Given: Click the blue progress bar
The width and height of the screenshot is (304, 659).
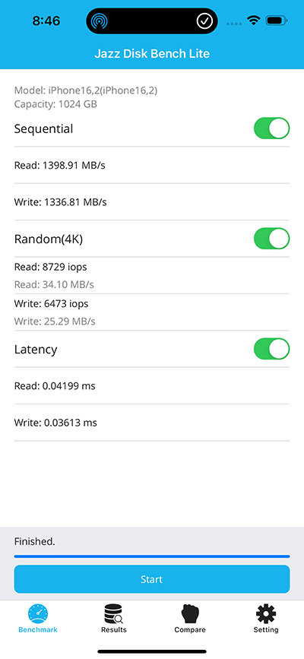Looking at the screenshot, I should tap(152, 556).
